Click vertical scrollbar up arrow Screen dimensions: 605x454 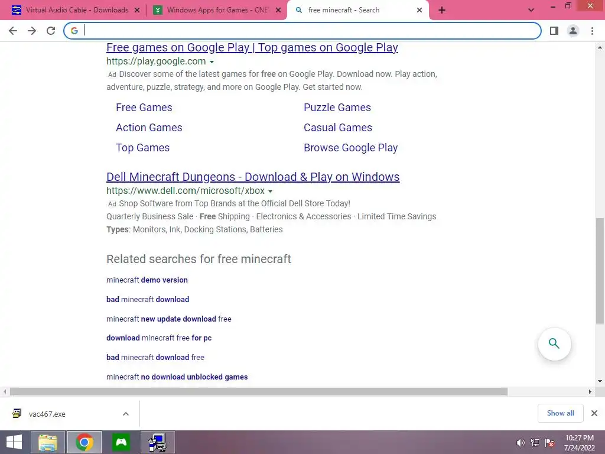[x=600, y=47]
